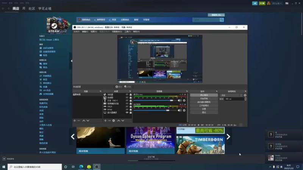The height and width of the screenshot is (170, 303).
Task: Open transition properties gear in 转场特效 dock
Action: (x=245, y=95)
